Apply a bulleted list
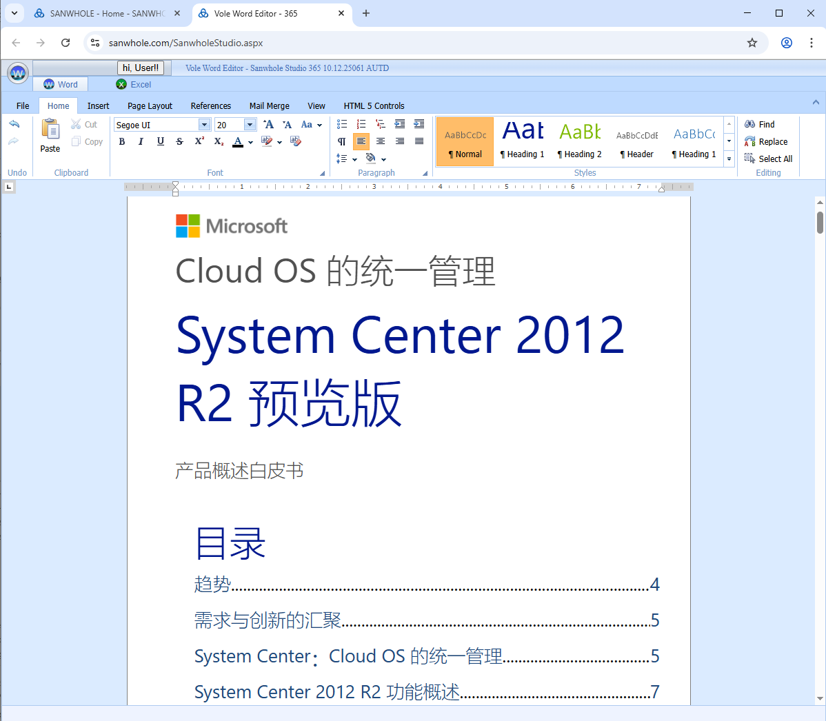826x721 pixels. point(342,124)
